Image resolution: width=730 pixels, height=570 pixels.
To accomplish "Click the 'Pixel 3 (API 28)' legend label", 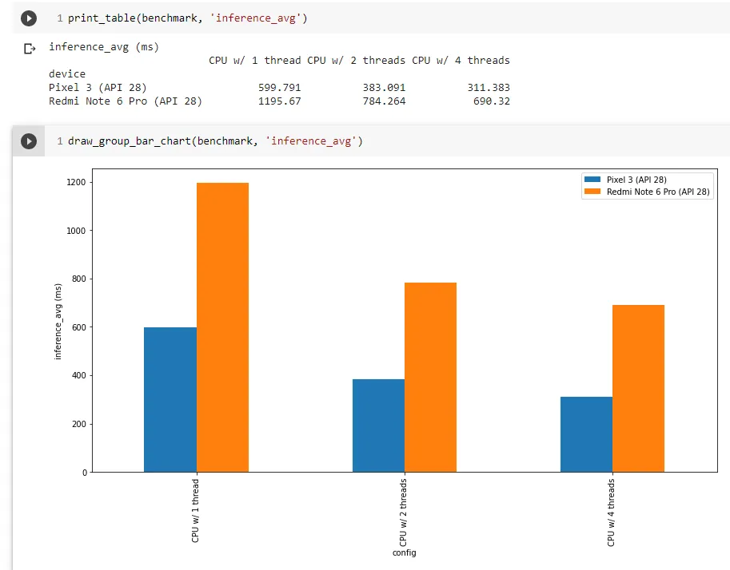I will 636,180.
